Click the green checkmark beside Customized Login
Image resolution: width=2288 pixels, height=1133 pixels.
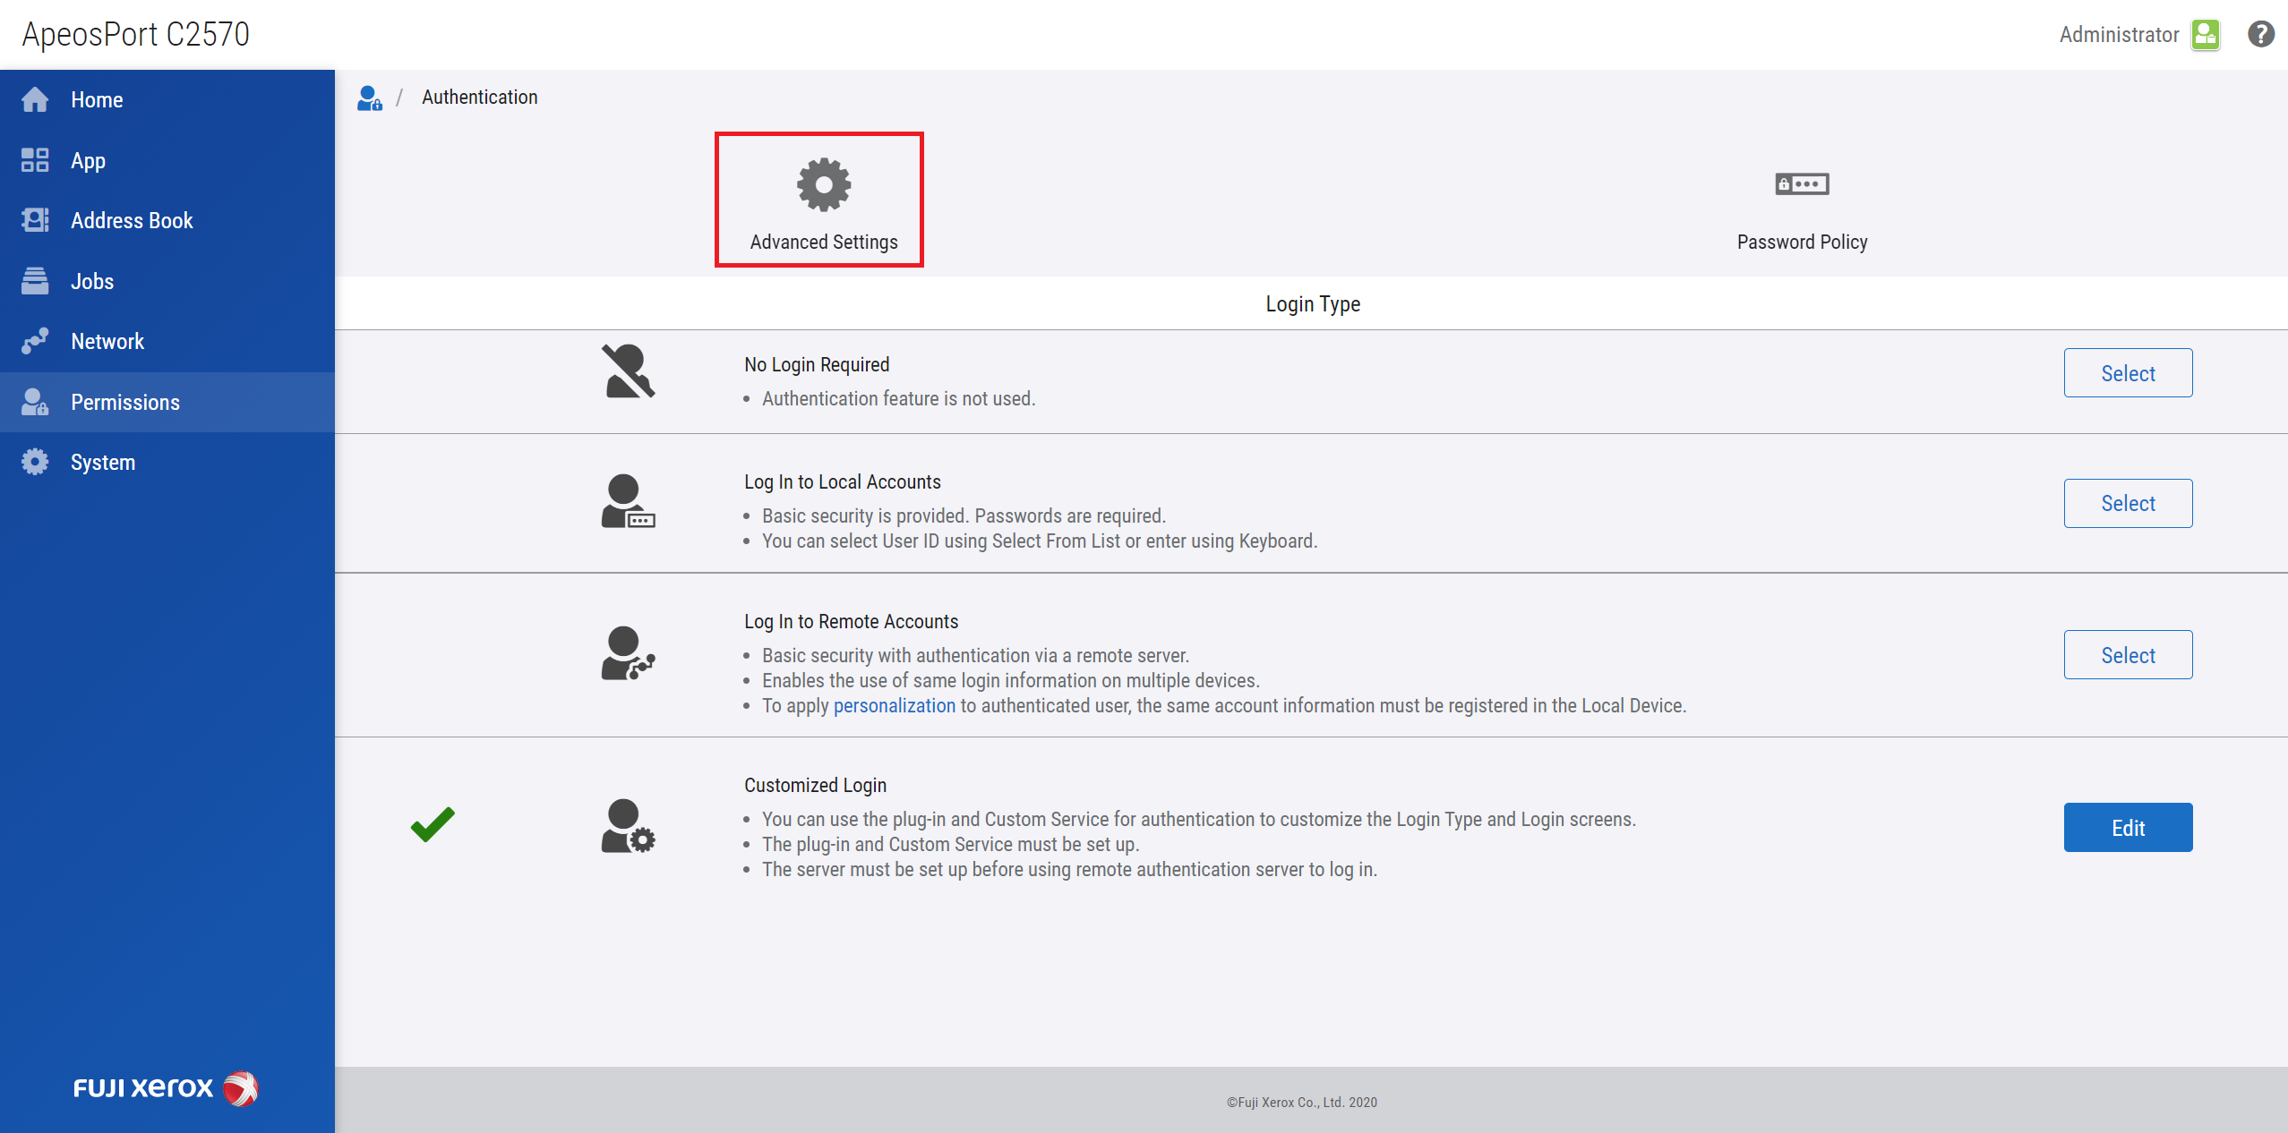pos(433,824)
